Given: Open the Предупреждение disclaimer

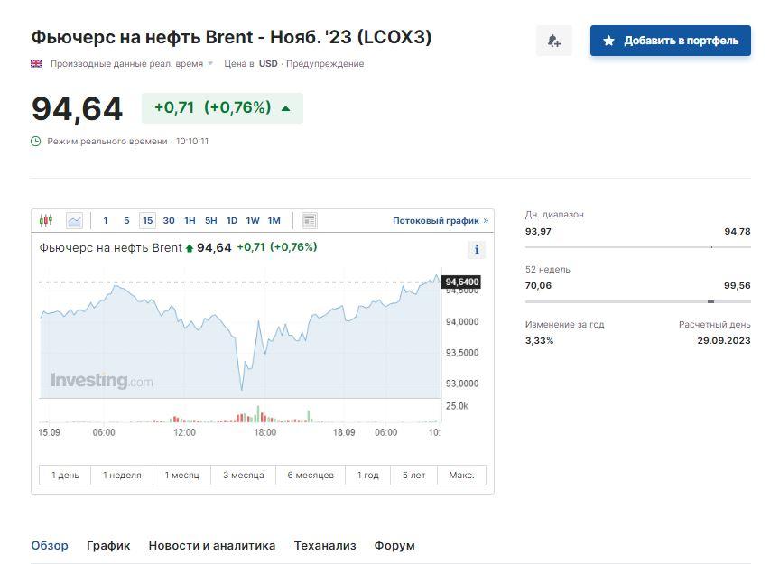Looking at the screenshot, I should pyautogui.click(x=325, y=63).
